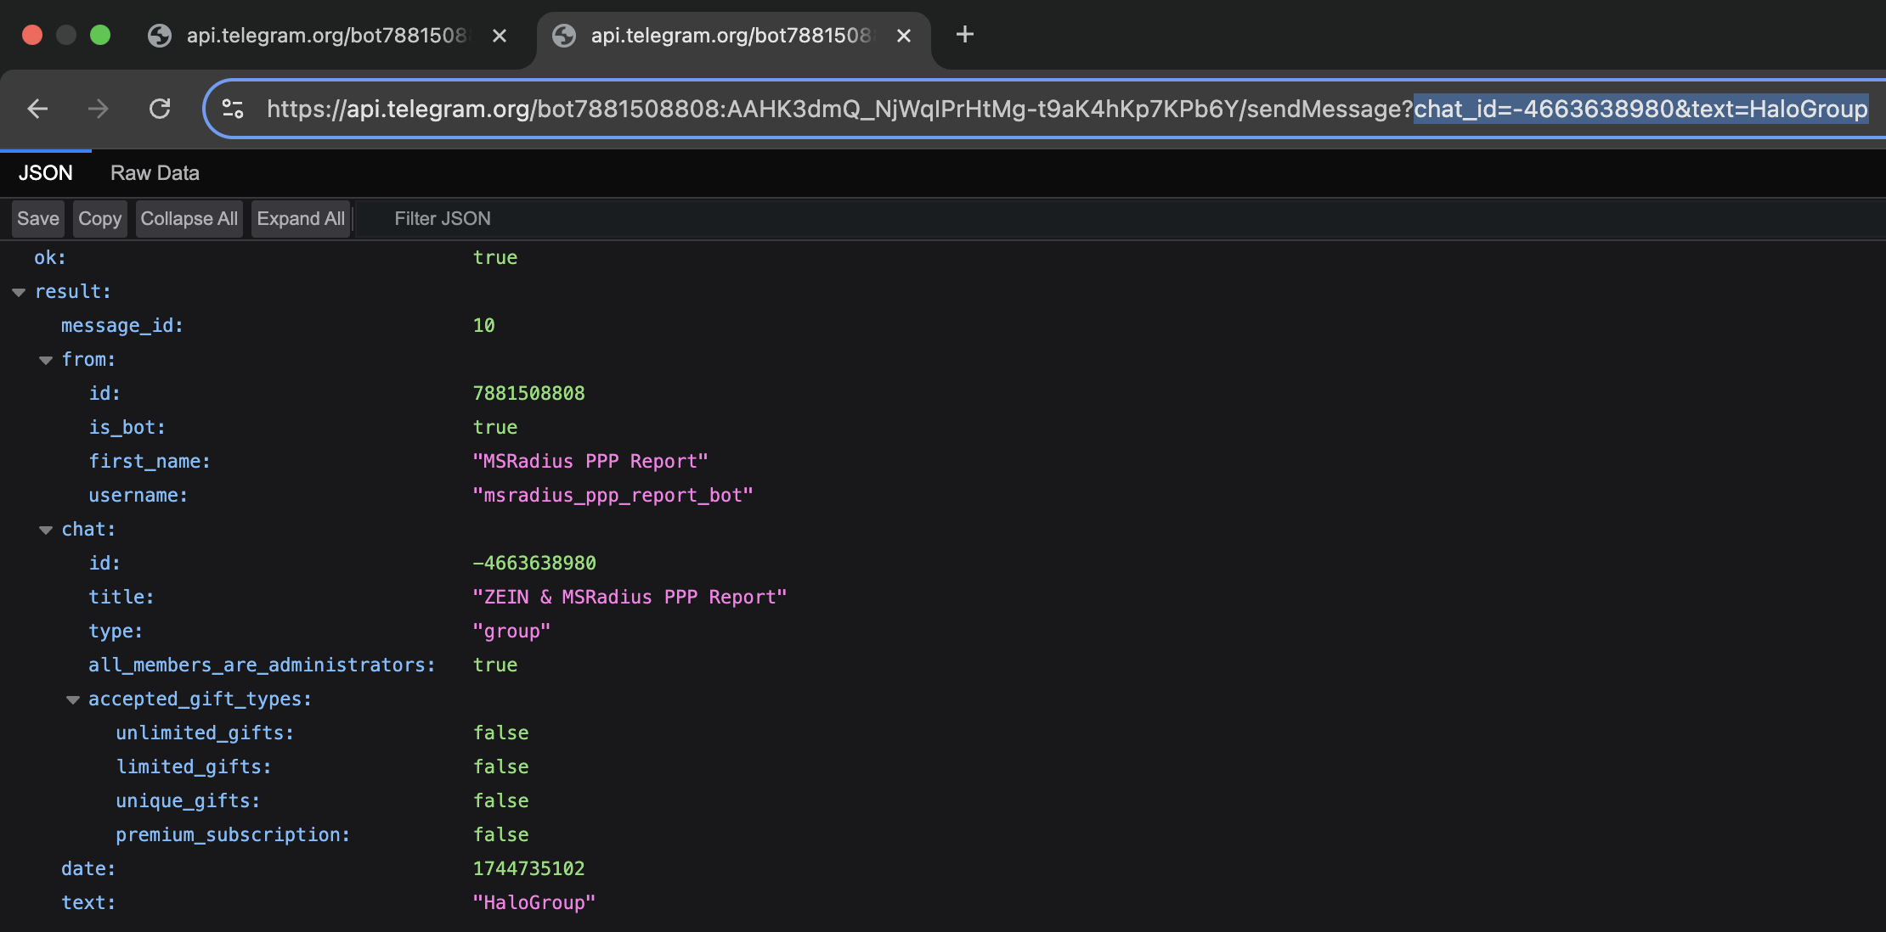Copy the JSON to clipboard
Screen dimensions: 1886x932
(100, 219)
